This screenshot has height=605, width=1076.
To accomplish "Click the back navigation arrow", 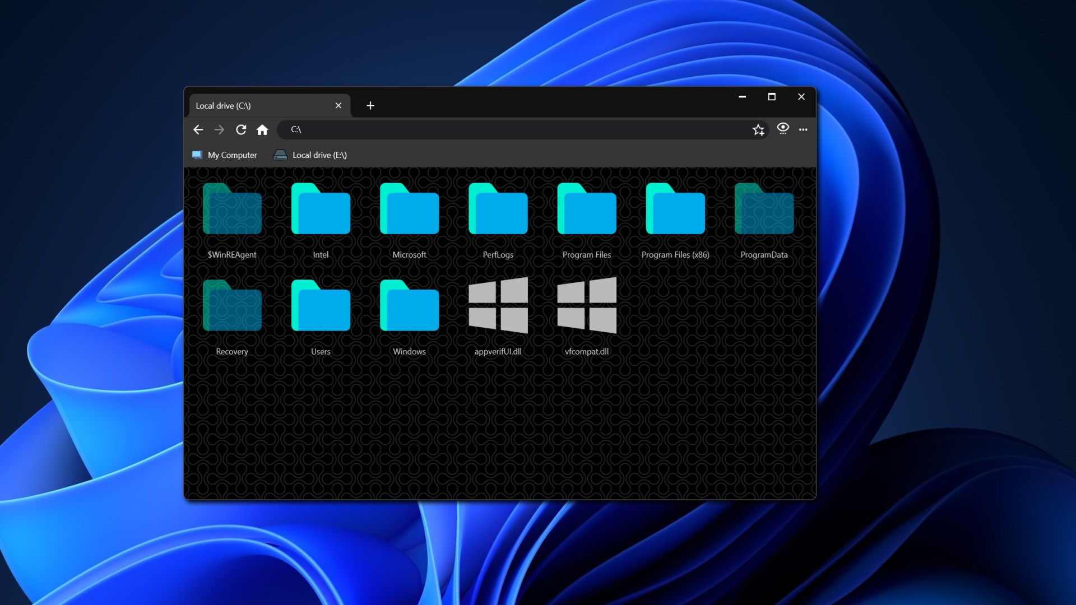I will click(198, 130).
